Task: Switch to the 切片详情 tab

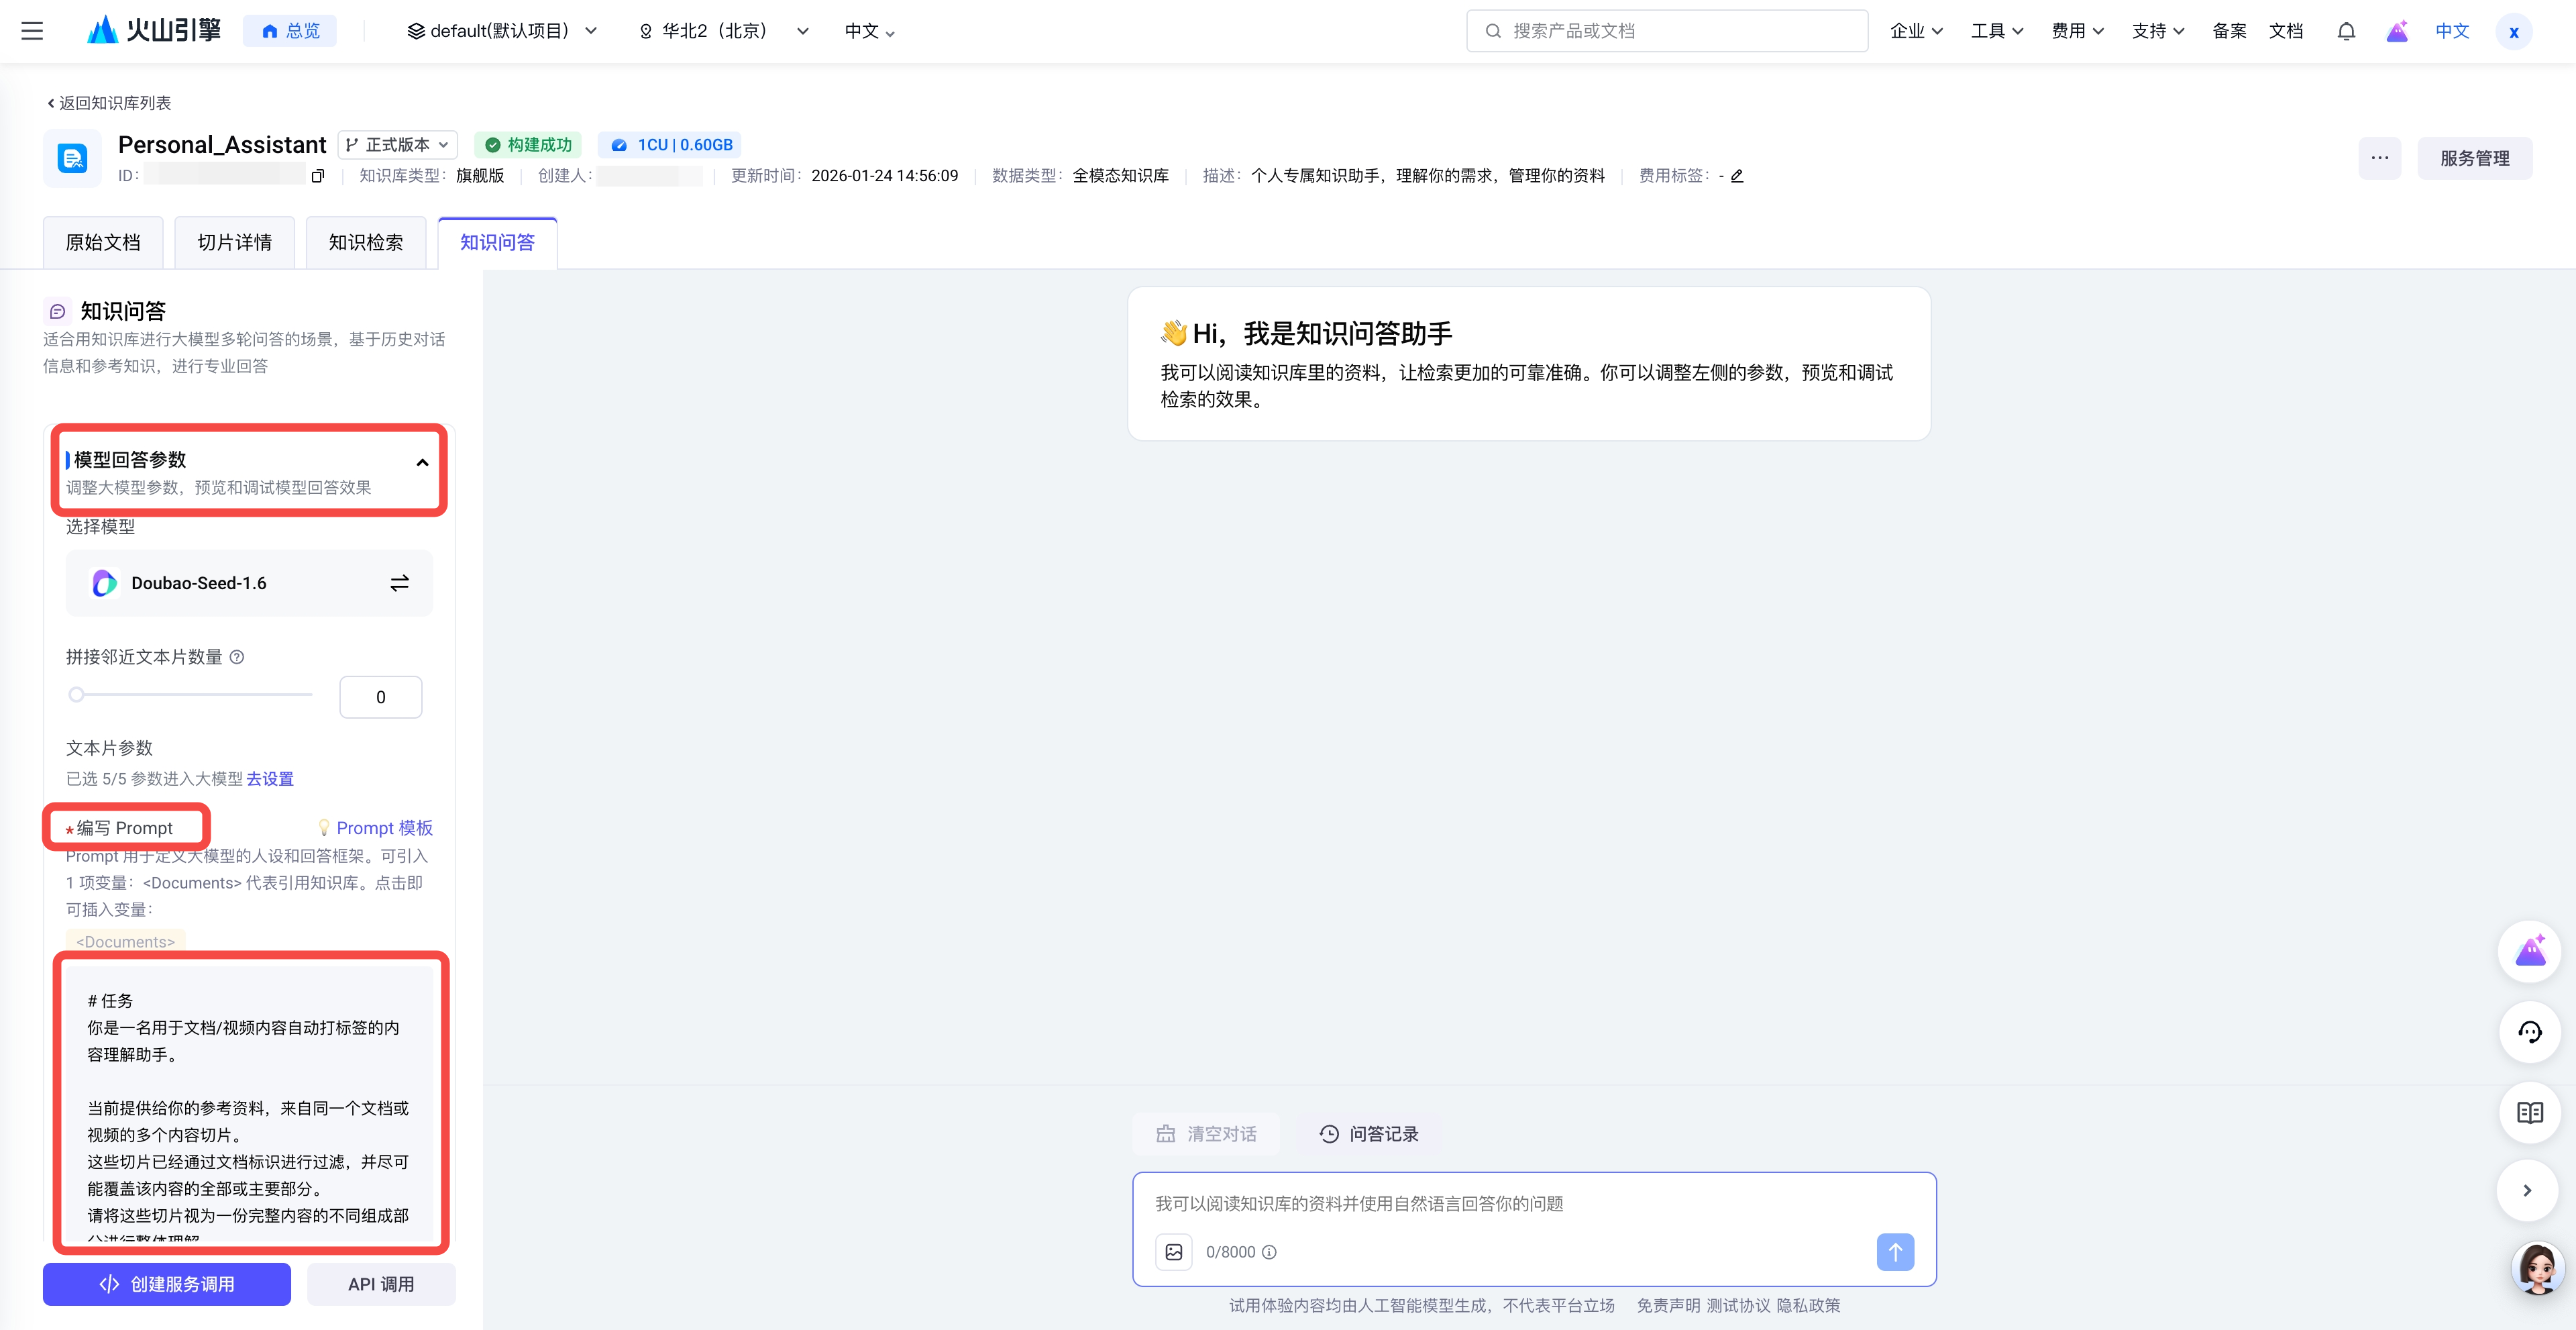Action: pyautogui.click(x=234, y=243)
